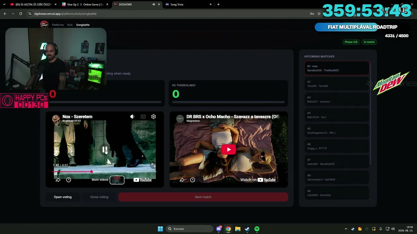Select match #2 Tarsi88 · Tarsi88

click(337, 84)
